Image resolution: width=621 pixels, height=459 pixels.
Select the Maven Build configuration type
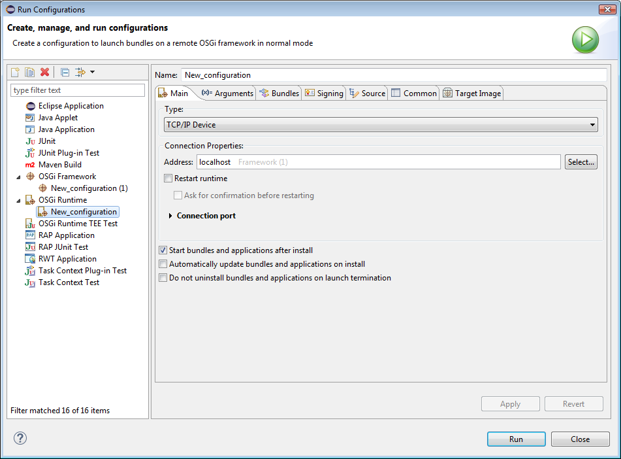59,165
